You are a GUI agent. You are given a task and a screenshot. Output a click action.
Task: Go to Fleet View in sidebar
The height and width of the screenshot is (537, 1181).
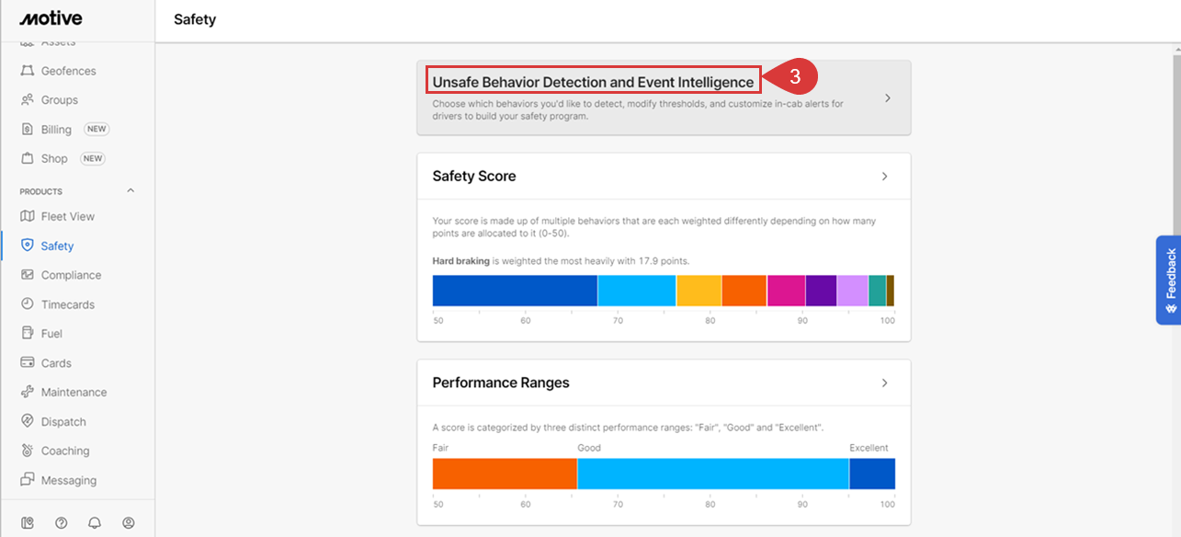tap(67, 217)
